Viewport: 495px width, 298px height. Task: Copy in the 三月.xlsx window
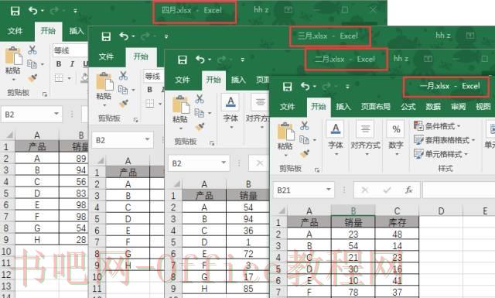pos(123,90)
